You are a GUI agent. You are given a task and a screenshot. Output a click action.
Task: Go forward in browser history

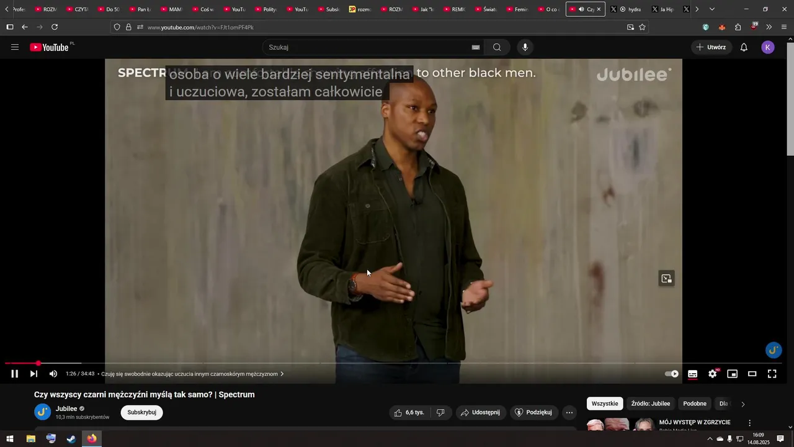[40, 27]
